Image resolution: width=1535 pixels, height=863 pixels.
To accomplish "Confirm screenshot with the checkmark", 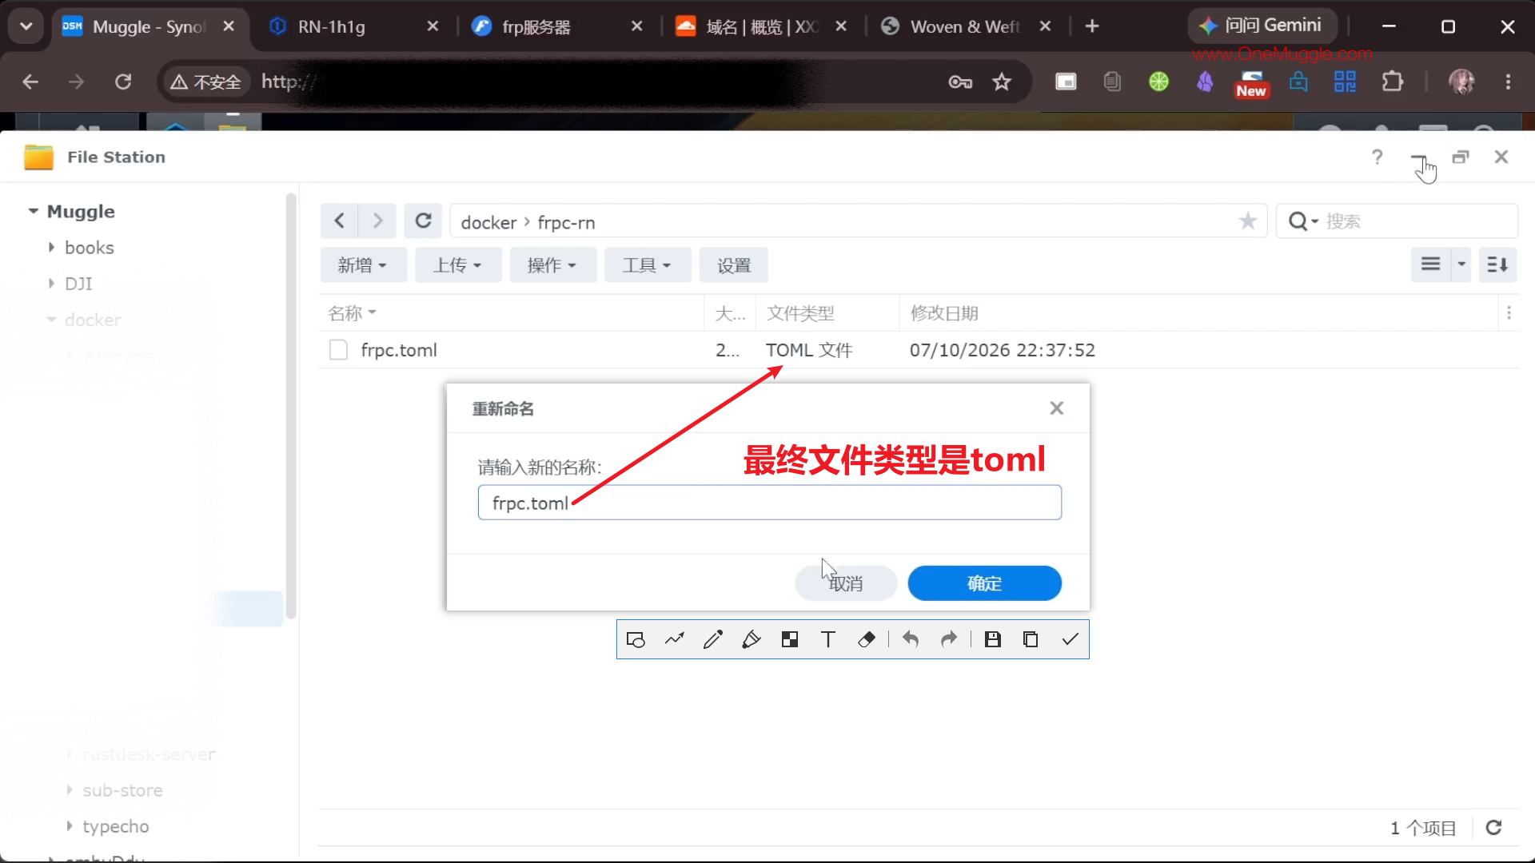I will [x=1070, y=639].
